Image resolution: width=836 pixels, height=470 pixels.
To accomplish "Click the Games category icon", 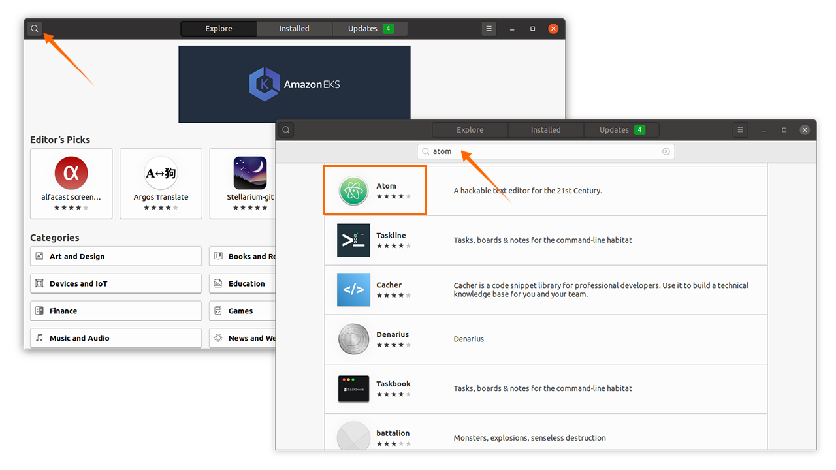I will [218, 311].
